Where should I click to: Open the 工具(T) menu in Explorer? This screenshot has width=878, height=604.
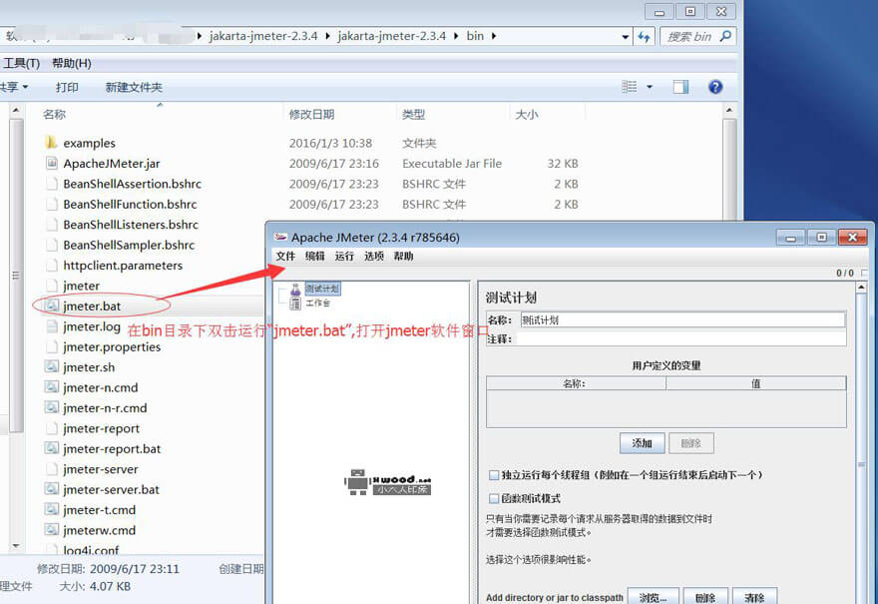[x=21, y=63]
